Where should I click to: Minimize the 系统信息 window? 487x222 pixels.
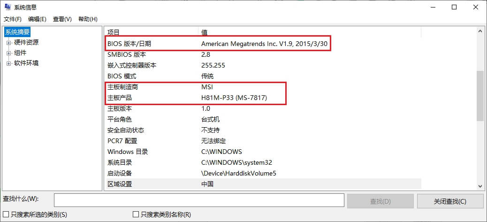pos(432,7)
